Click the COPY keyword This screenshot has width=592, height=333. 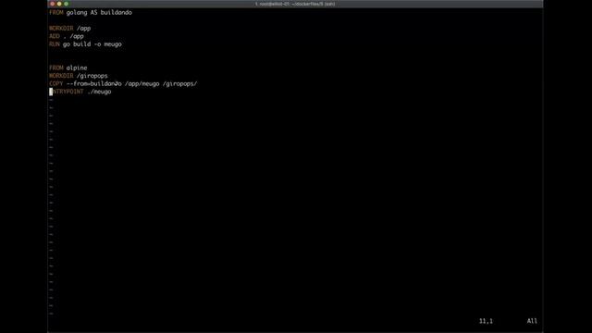pyautogui.click(x=56, y=84)
